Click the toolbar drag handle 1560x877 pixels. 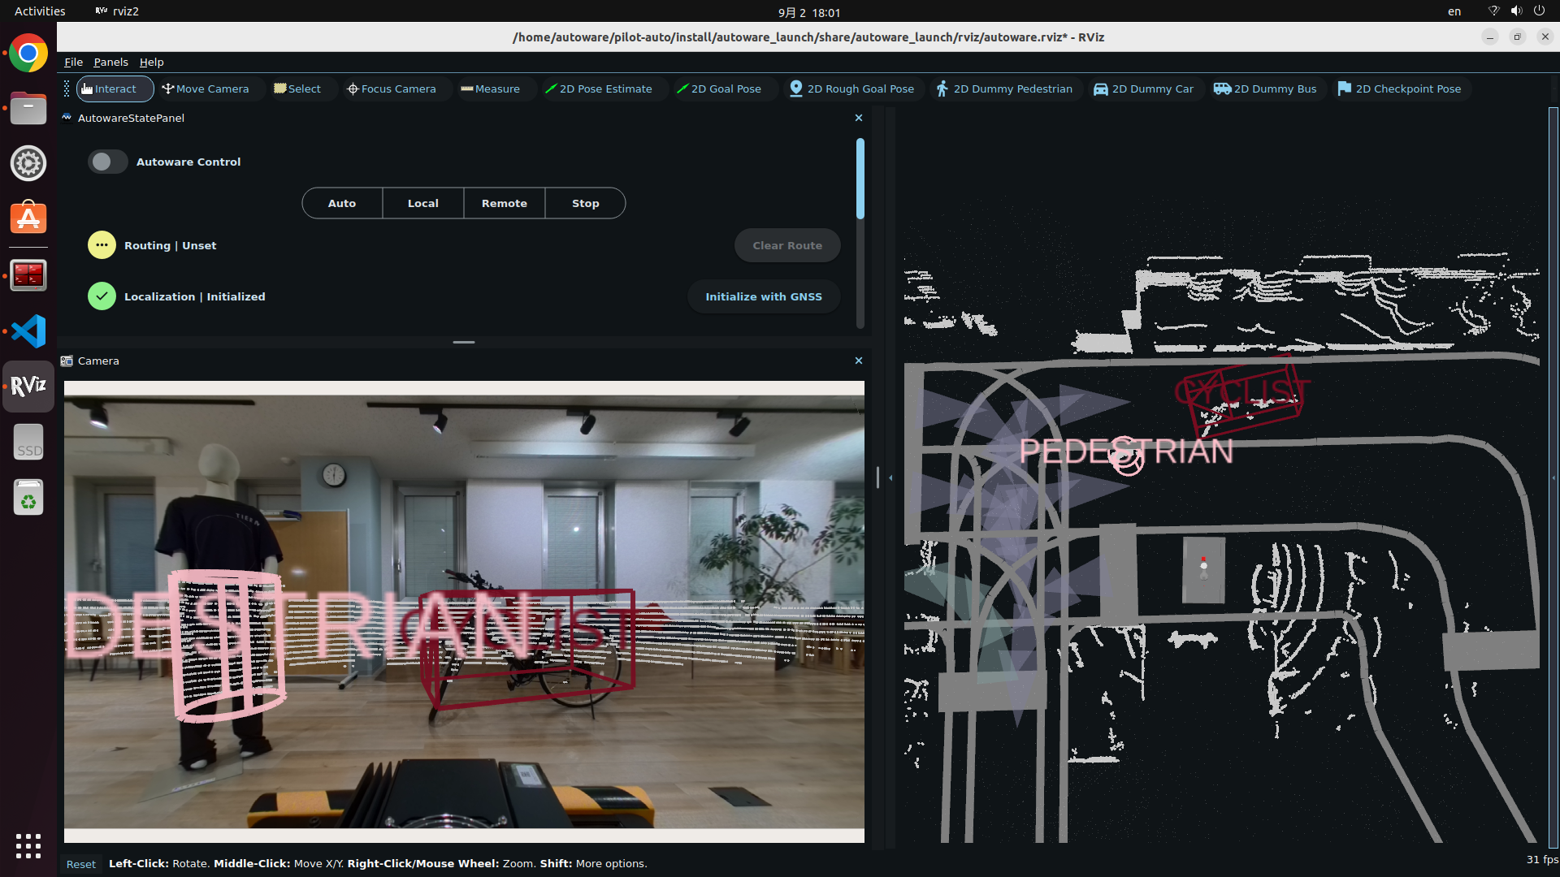click(x=67, y=89)
